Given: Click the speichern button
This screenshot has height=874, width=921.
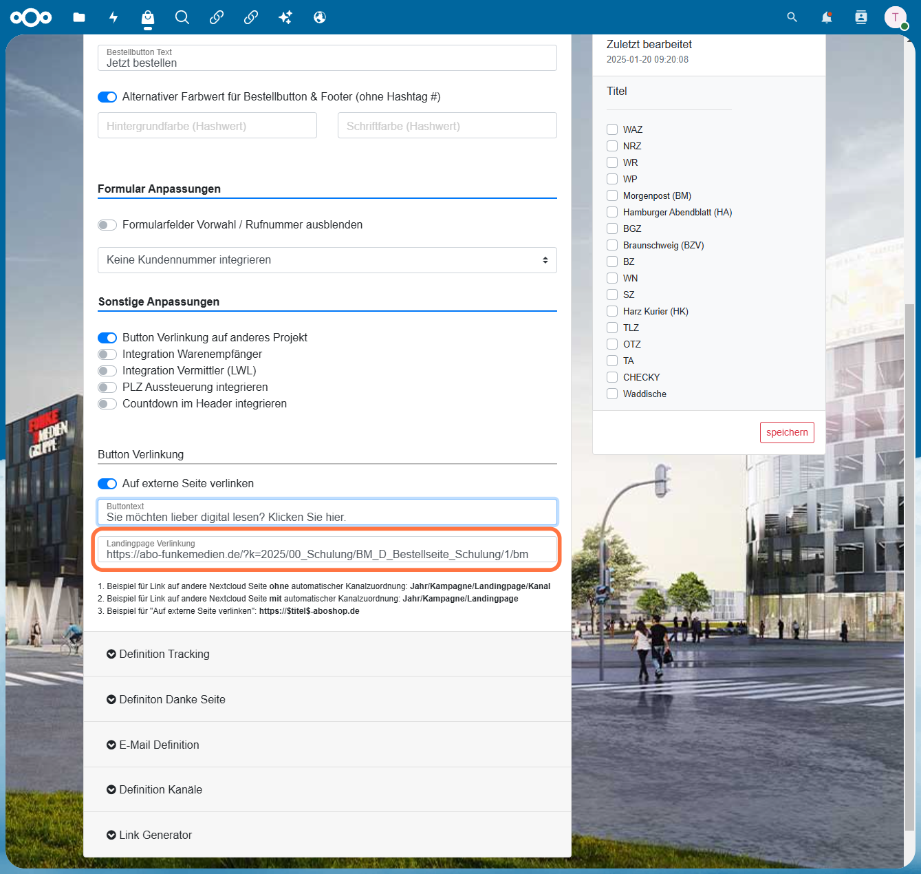Looking at the screenshot, I should tap(787, 432).
